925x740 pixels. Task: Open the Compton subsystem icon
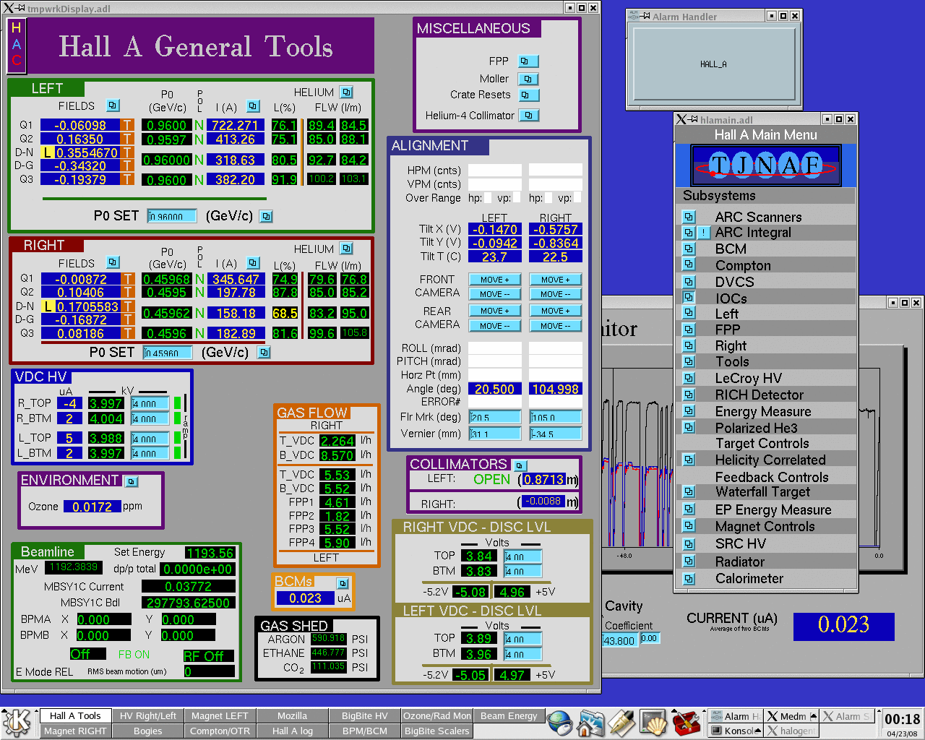coord(689,265)
